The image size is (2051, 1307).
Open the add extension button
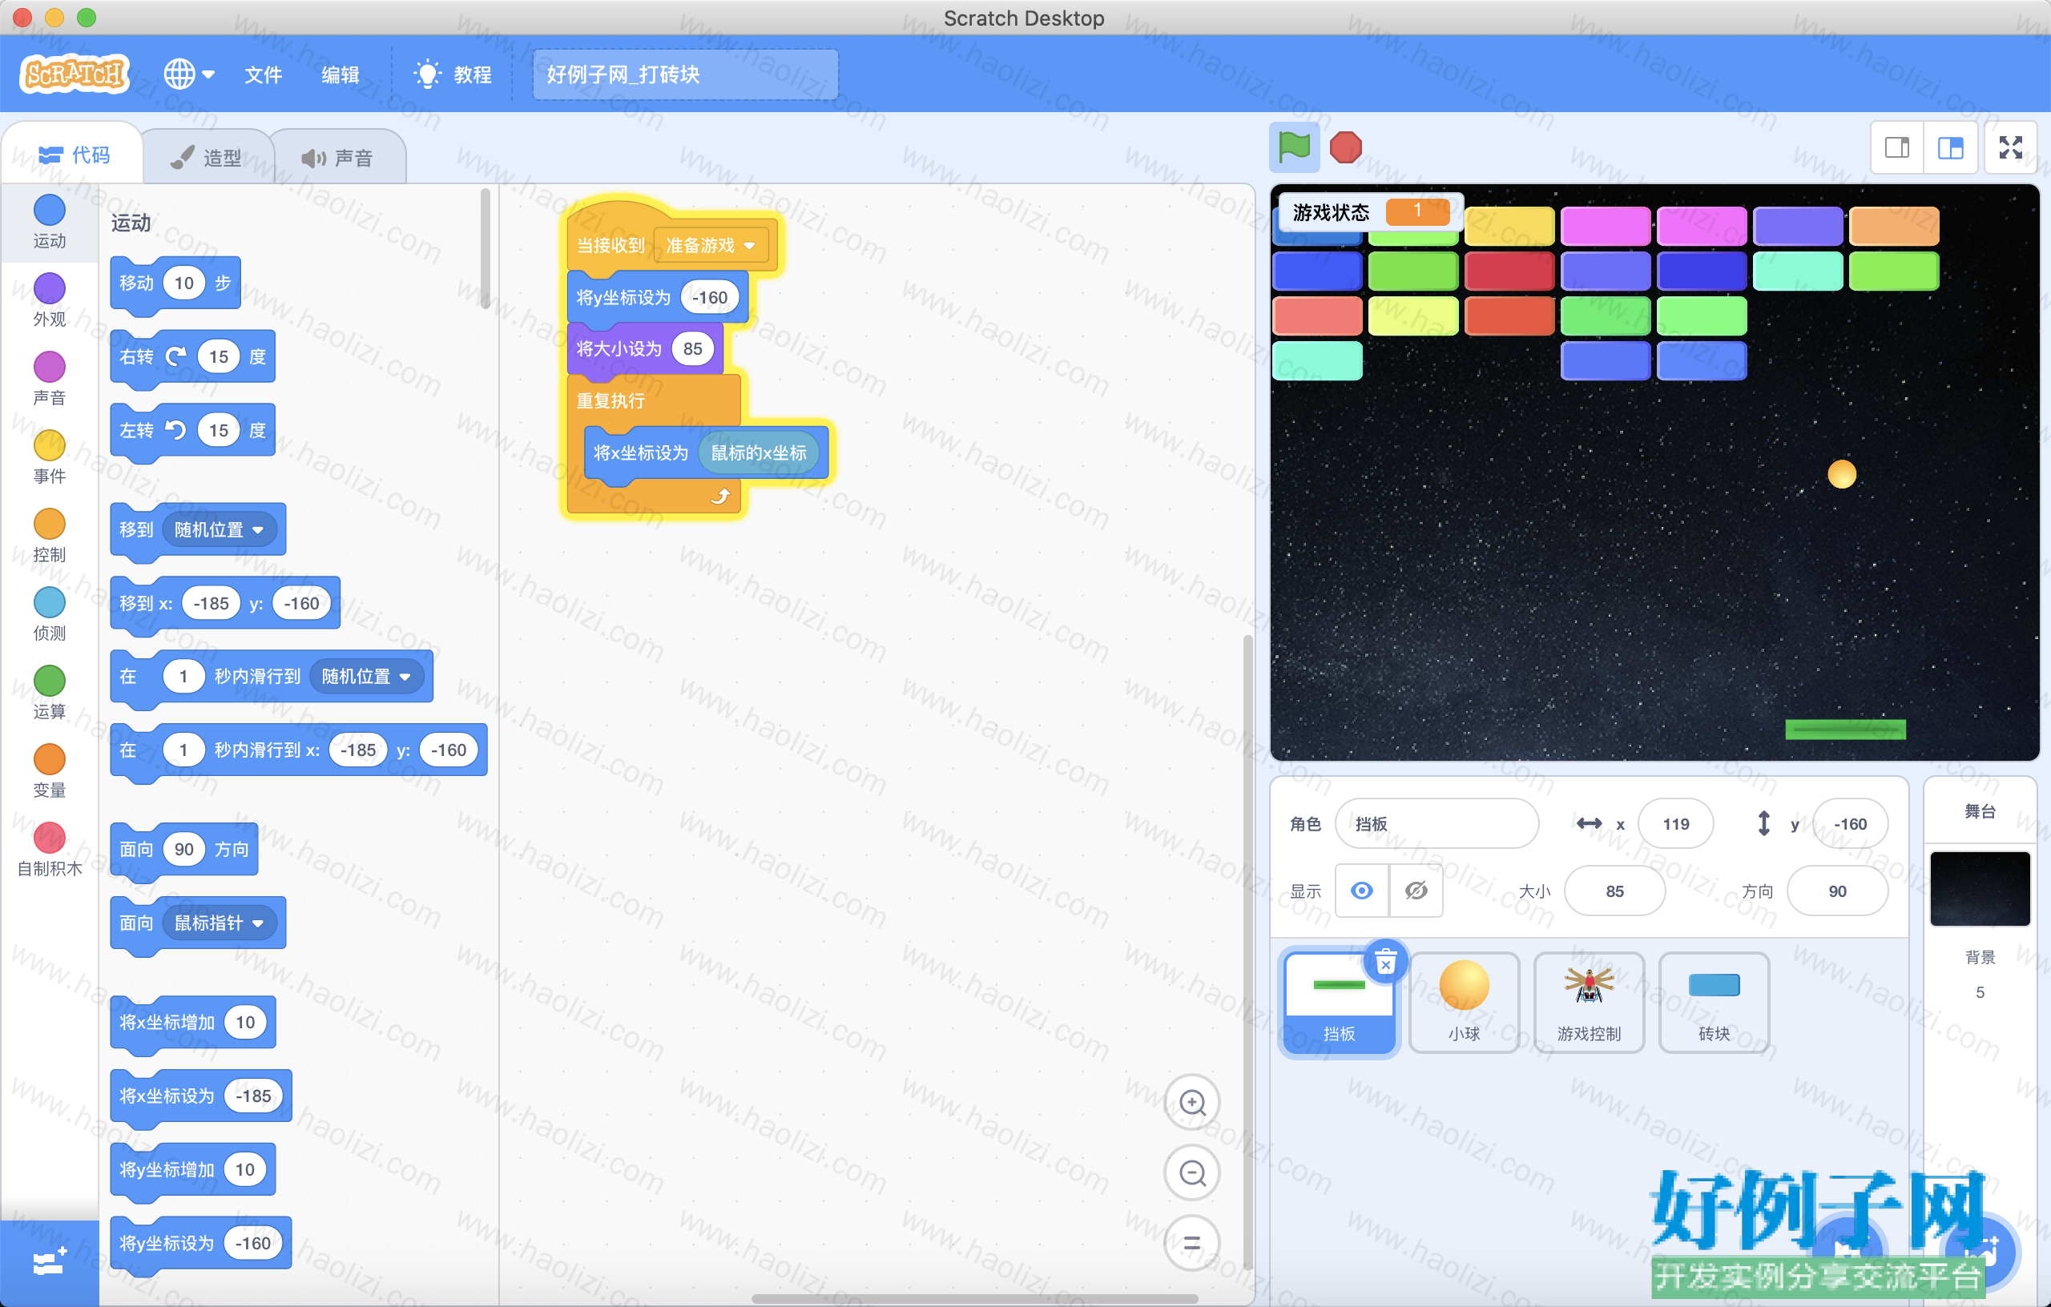[x=50, y=1263]
